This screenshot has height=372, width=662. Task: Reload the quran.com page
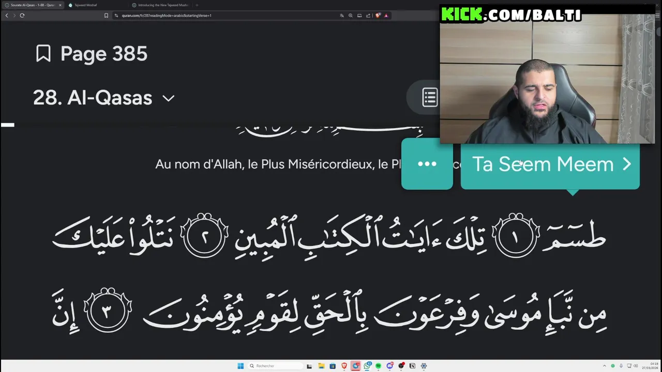pos(22,16)
